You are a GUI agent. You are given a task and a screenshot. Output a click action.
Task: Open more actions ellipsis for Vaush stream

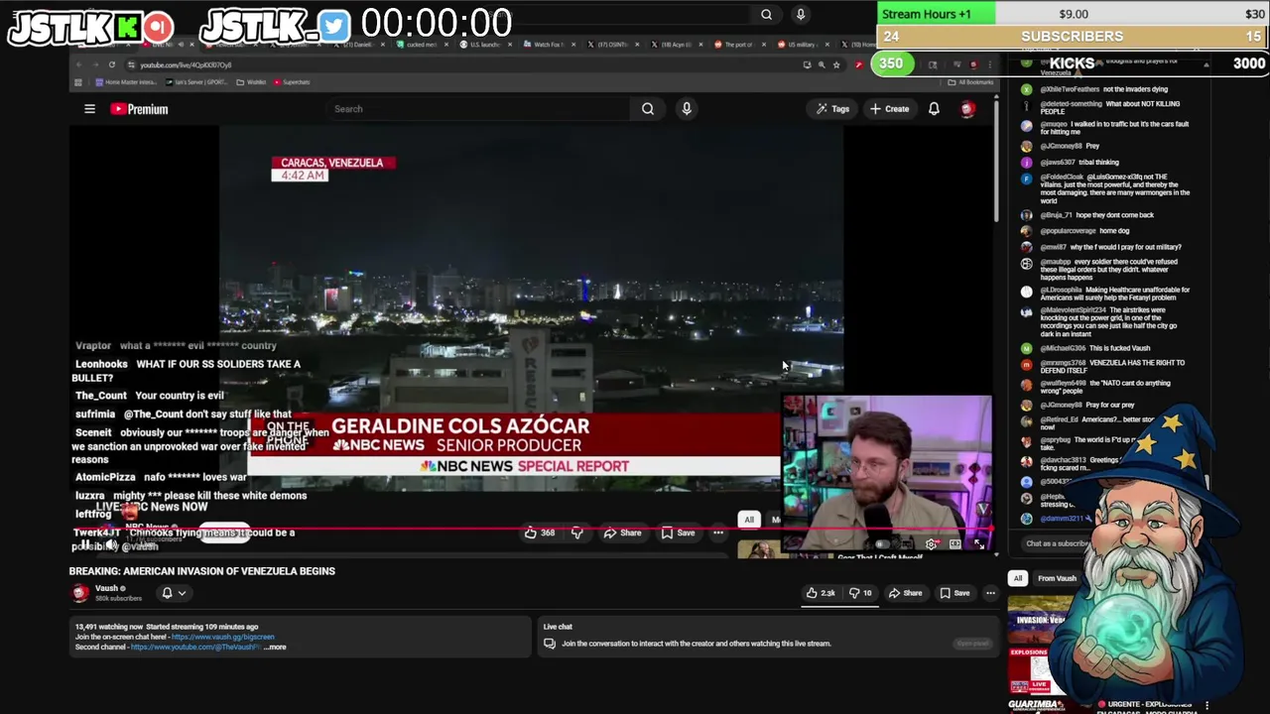990,593
